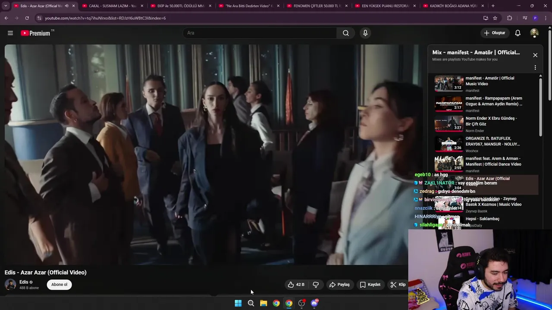This screenshot has width=552, height=310.
Task: Mute the Edis - Azar Azar tab audio
Action: point(66,6)
